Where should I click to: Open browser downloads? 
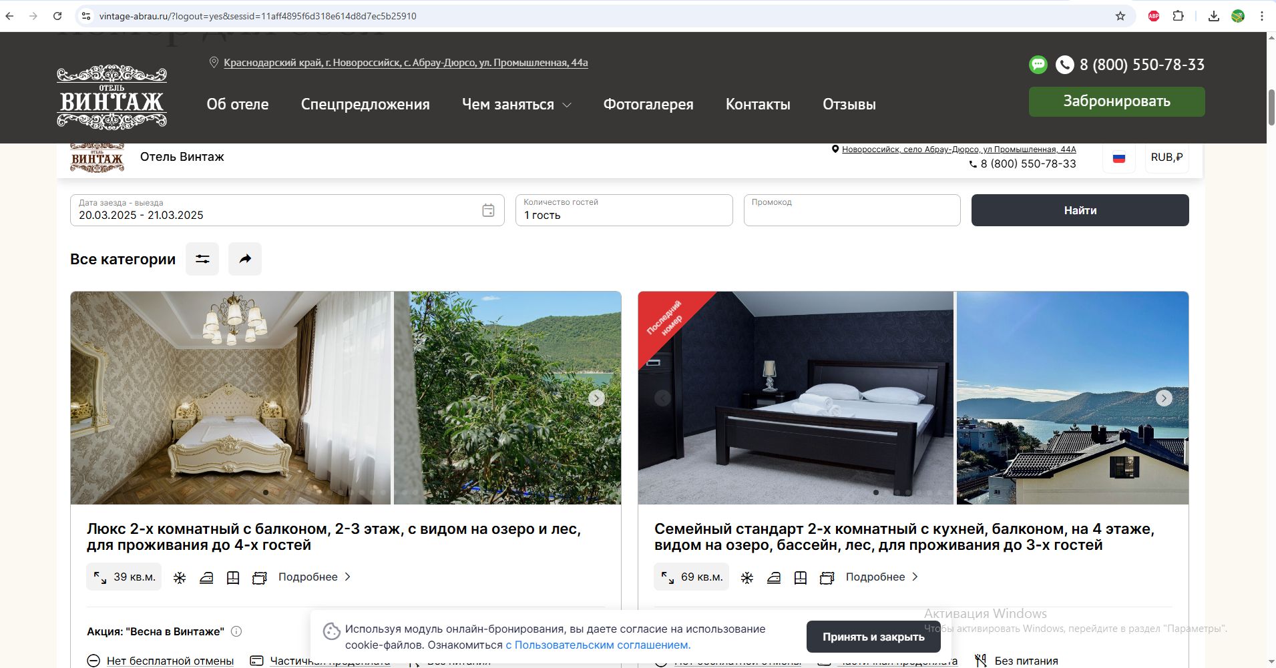tap(1214, 16)
